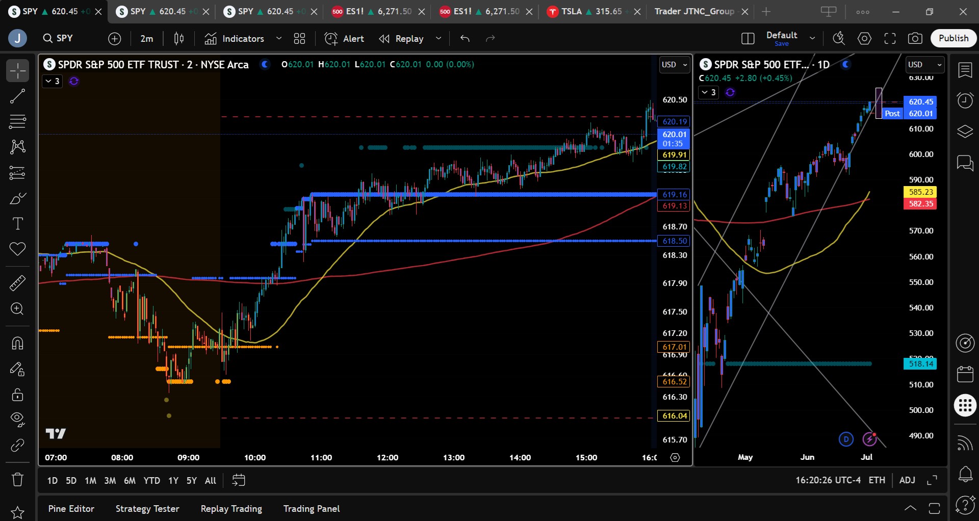Expand the bottom panel with the chevron
979x521 pixels.
pyautogui.click(x=910, y=508)
